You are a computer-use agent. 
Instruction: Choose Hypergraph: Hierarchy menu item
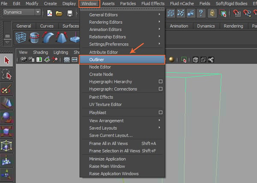point(111,81)
